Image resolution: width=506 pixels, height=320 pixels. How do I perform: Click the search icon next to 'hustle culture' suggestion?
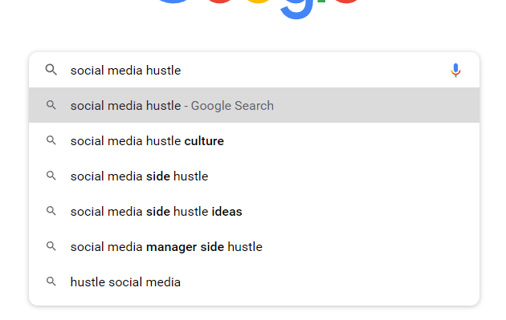click(x=51, y=140)
